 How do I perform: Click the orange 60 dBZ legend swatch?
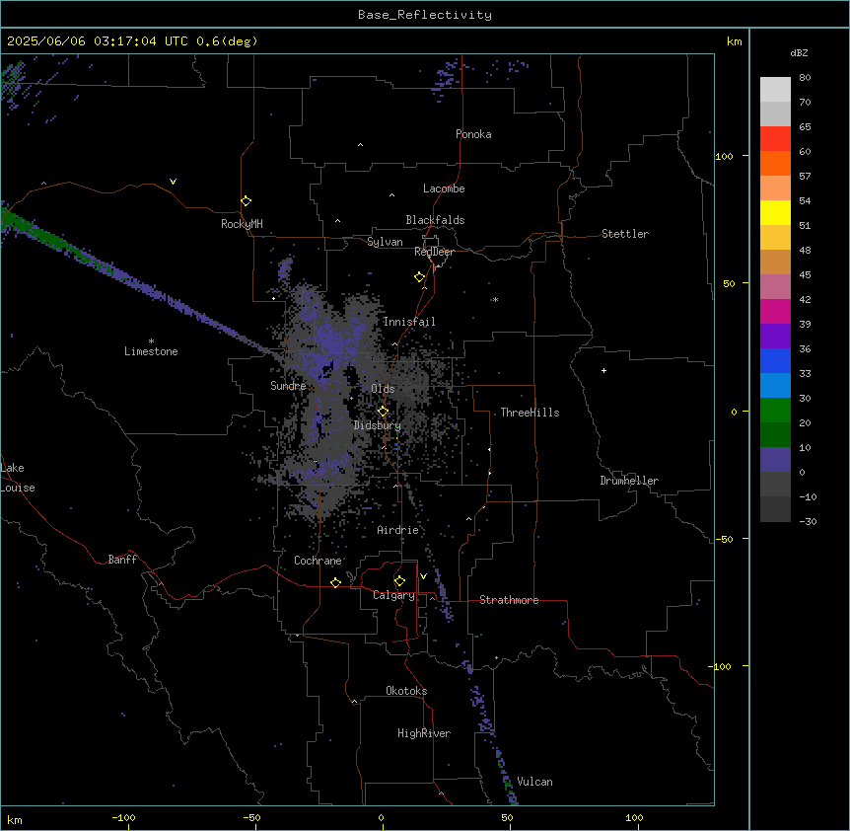(775, 163)
